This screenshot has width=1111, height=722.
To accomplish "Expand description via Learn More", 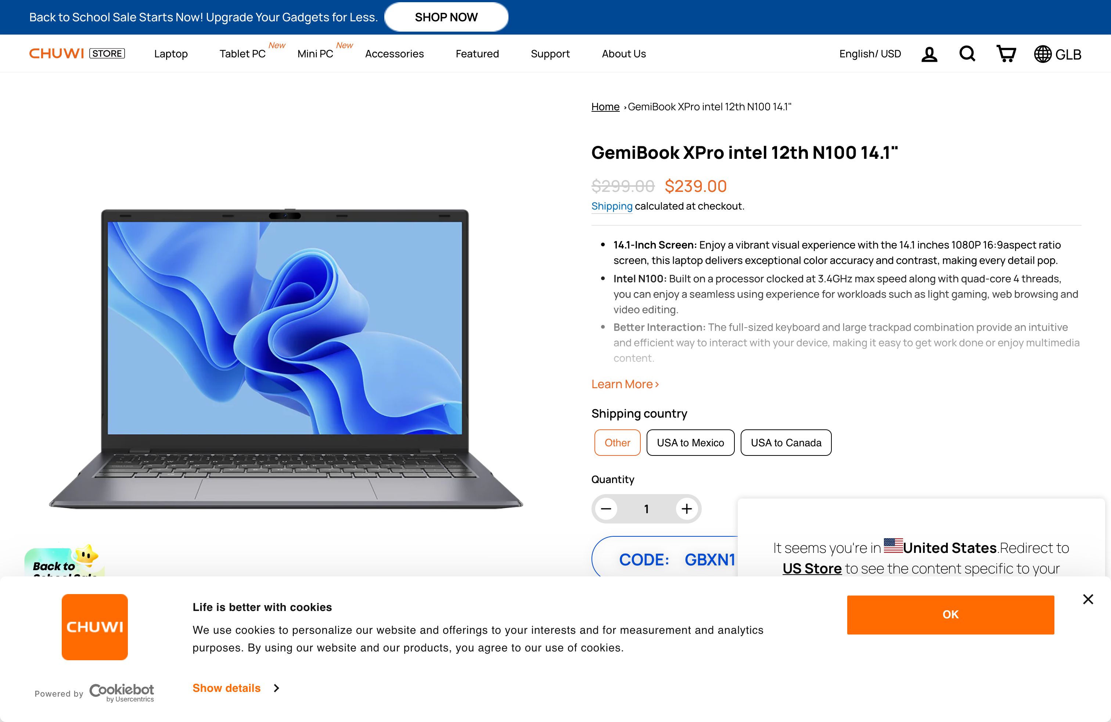I will pos(625,384).
